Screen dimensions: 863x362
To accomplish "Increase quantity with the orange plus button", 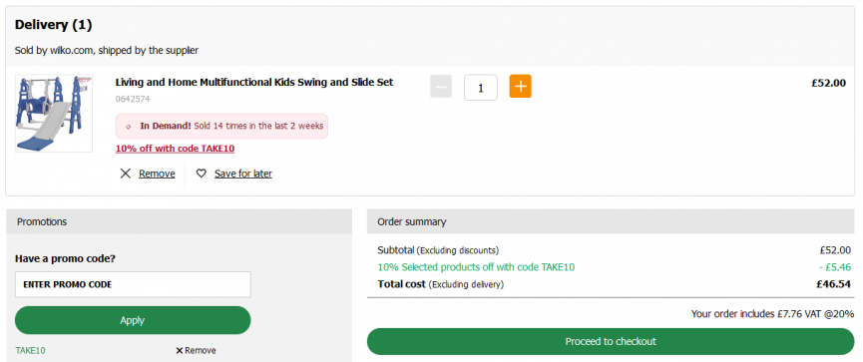I will [x=520, y=87].
